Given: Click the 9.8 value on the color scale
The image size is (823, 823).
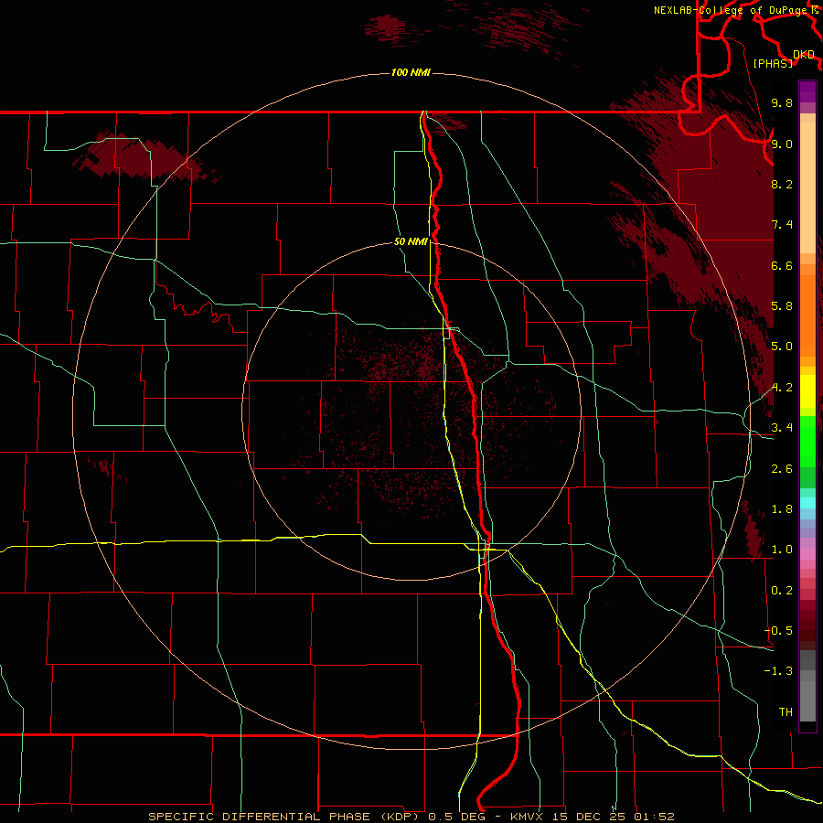Looking at the screenshot, I should point(782,102).
